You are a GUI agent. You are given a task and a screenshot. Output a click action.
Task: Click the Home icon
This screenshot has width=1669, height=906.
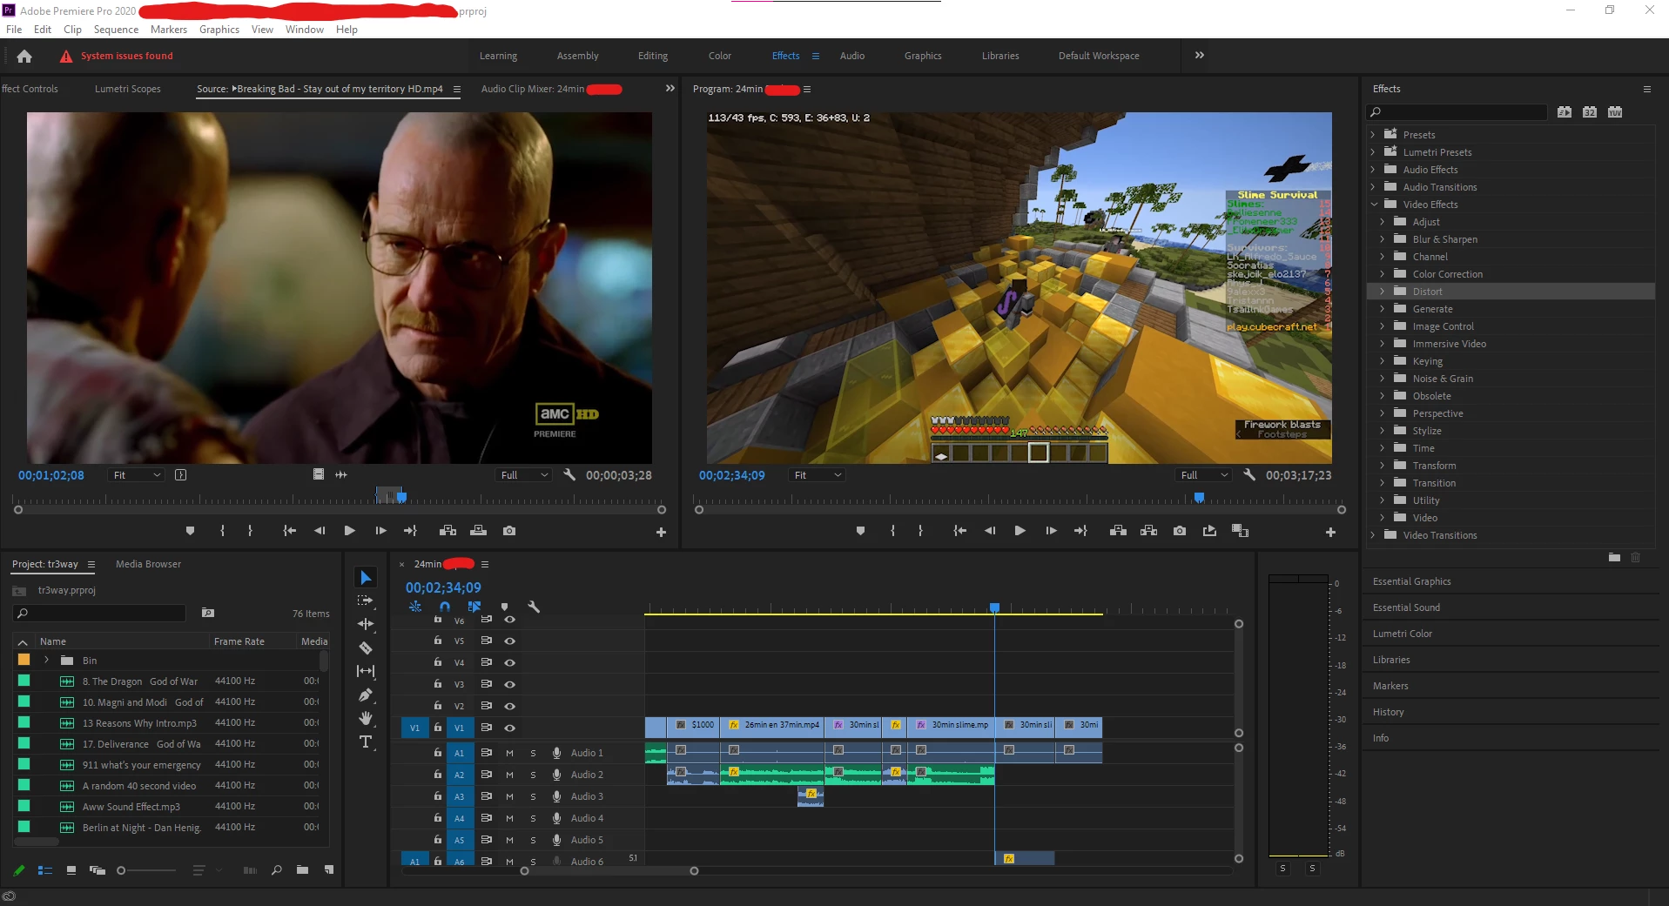pyautogui.click(x=24, y=56)
